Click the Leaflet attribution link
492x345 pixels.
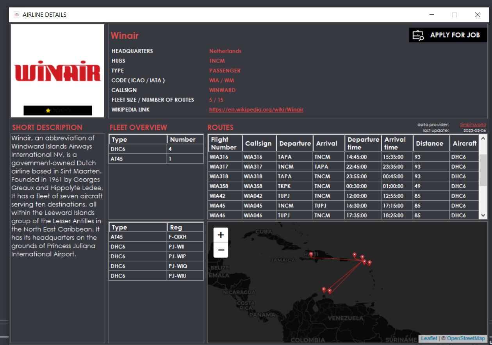tap(429, 338)
